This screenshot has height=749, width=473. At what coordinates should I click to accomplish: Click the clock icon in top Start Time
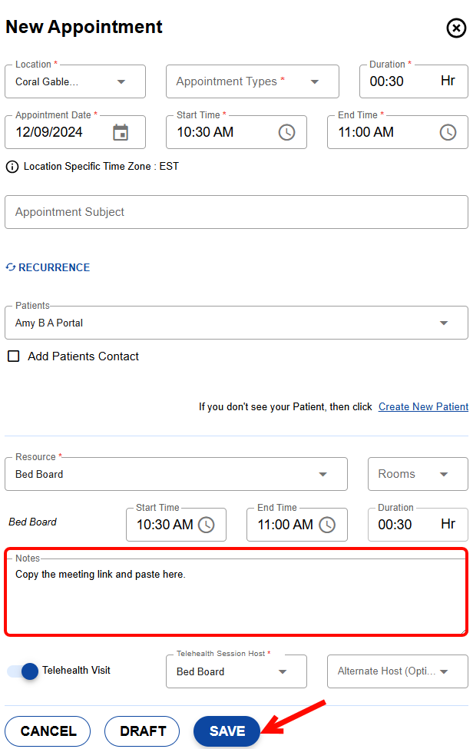(x=286, y=132)
